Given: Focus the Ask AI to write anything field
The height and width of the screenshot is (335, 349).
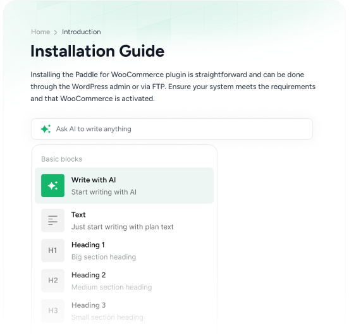Looking at the screenshot, I should click(172, 129).
